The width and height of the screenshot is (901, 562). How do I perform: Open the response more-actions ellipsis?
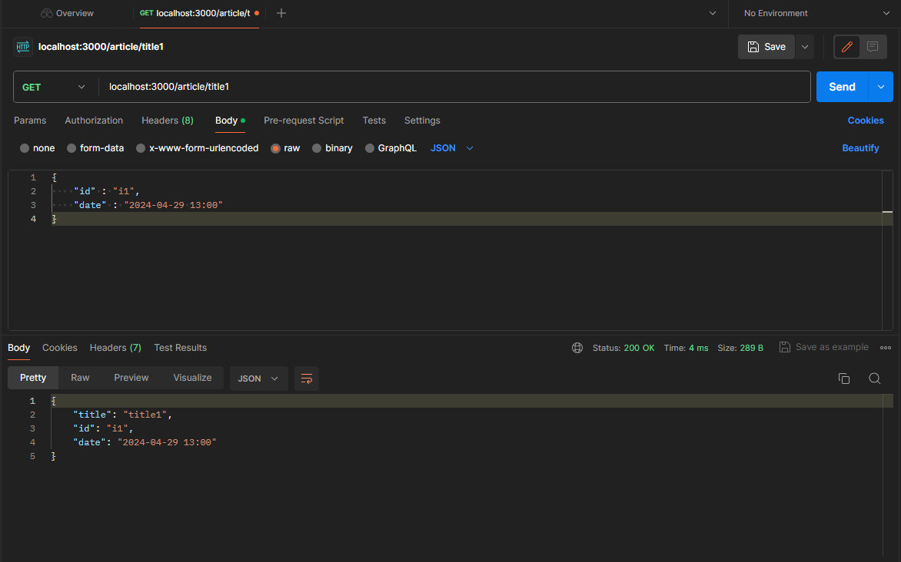(886, 348)
